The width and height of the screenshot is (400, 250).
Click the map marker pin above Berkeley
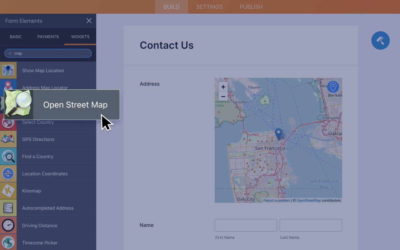click(x=333, y=87)
